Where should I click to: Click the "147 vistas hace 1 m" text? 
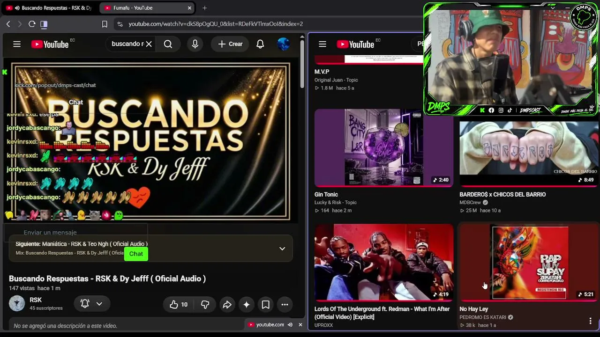(35, 288)
